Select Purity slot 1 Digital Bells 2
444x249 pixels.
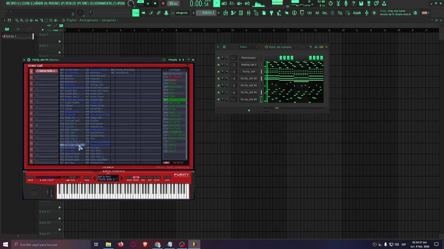[x=46, y=71]
